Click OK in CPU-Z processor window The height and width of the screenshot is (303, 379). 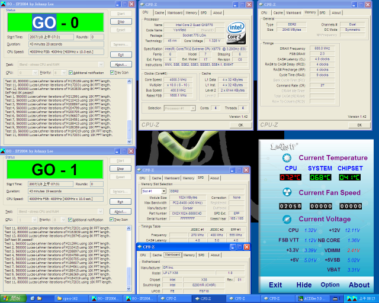pyautogui.click(x=241, y=125)
